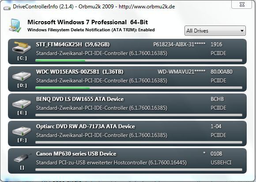Click serial number P618234-AIBX-31*****
The image size is (256, 182).
(x=179, y=45)
